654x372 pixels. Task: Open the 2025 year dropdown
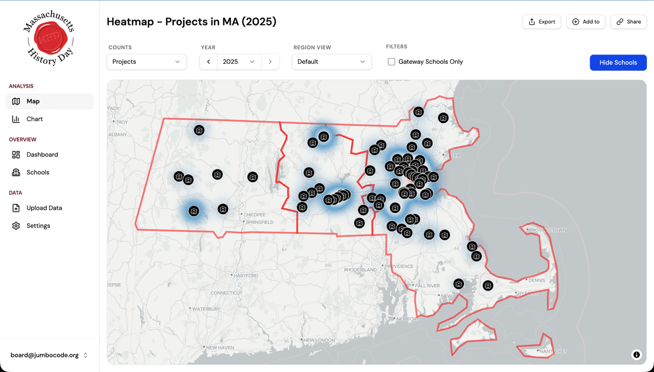[239, 62]
